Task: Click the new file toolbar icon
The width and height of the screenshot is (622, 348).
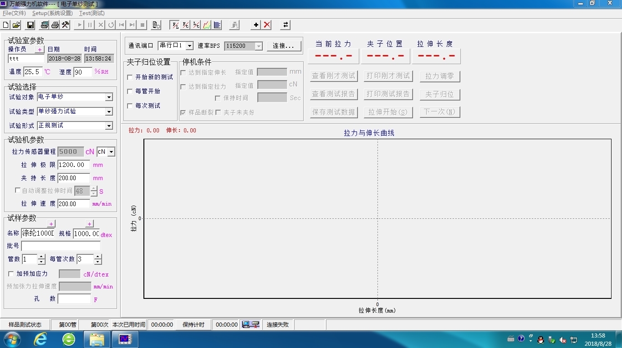Action: (x=6, y=25)
